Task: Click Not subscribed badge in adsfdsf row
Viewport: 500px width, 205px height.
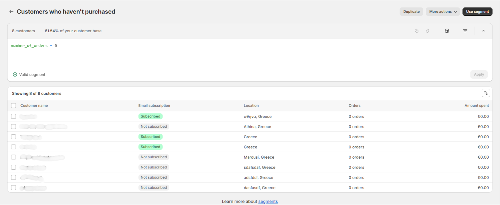Action: 154,177
